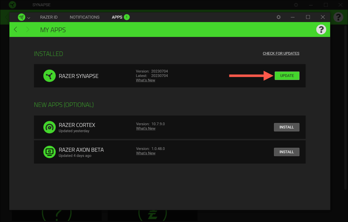The width and height of the screenshot is (348, 222).
Task: Click the MY APPS title
Action: (53, 30)
